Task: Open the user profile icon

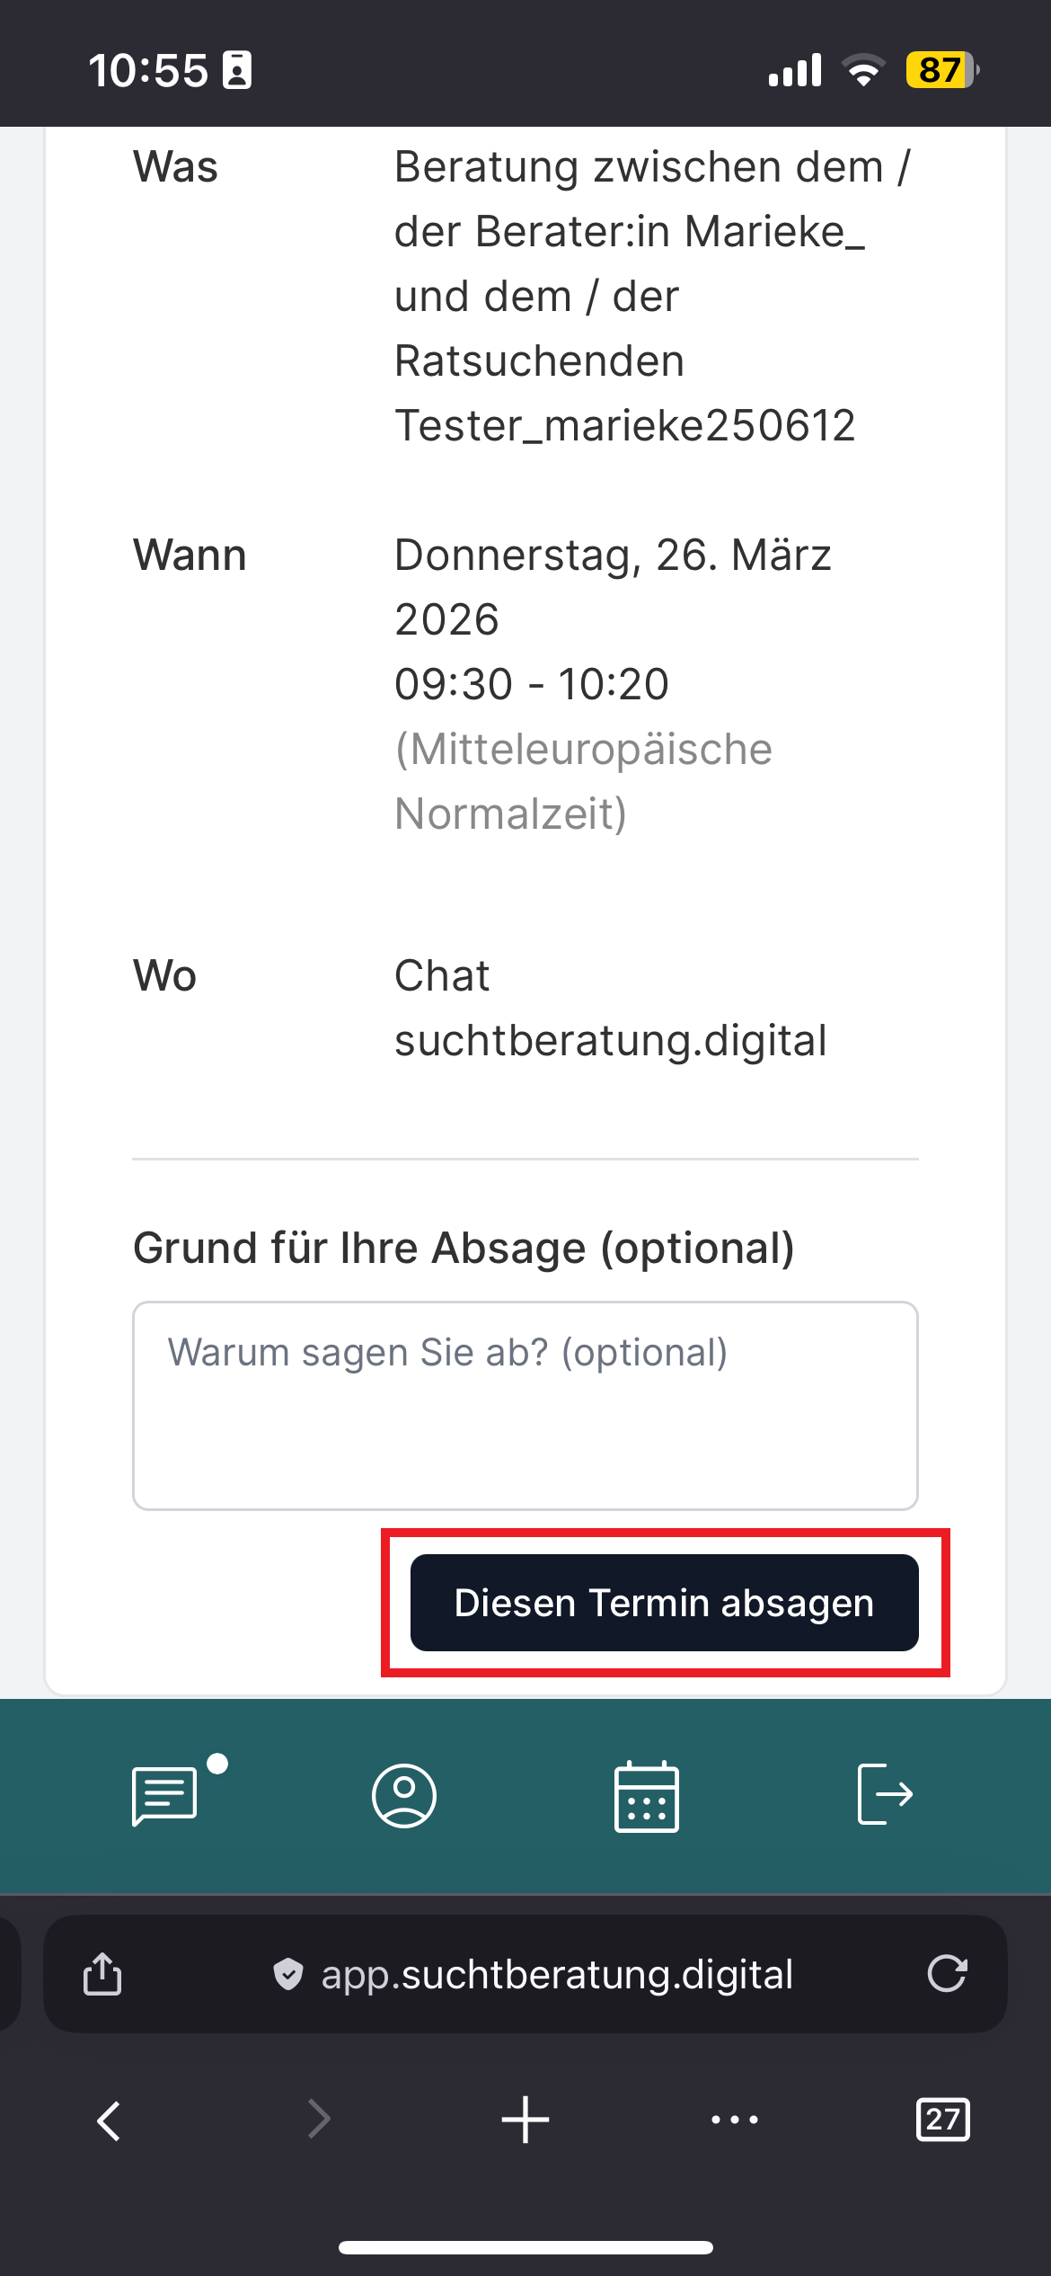Action: tap(404, 1796)
